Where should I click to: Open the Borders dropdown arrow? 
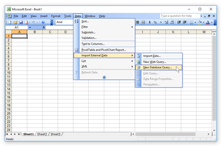click(195, 22)
